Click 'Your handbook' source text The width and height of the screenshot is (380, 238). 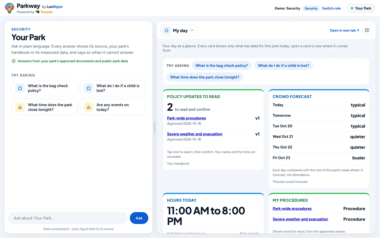pos(178,164)
